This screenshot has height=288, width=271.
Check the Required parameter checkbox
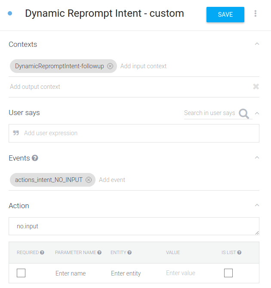pos(21,273)
